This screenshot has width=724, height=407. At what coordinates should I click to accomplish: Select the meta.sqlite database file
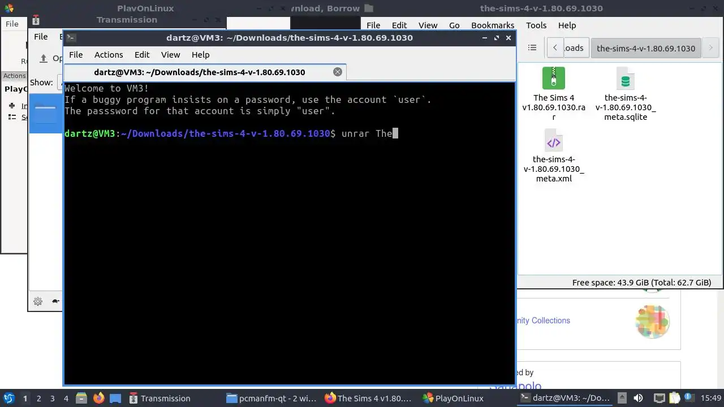625,94
